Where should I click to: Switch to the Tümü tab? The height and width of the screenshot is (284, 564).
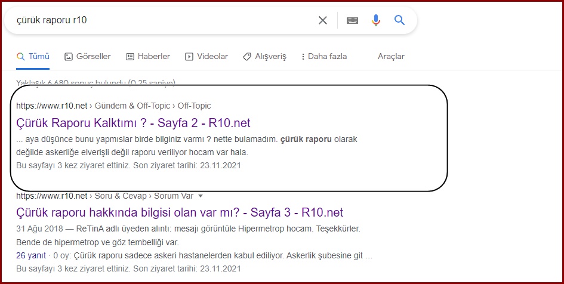[x=33, y=57]
